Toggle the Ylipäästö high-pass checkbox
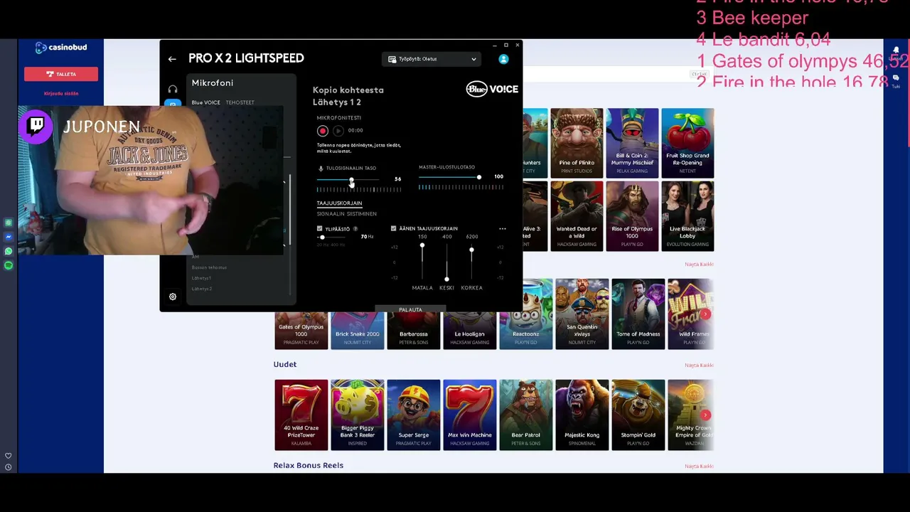Viewport: 910px width, 512px height. [x=320, y=229]
